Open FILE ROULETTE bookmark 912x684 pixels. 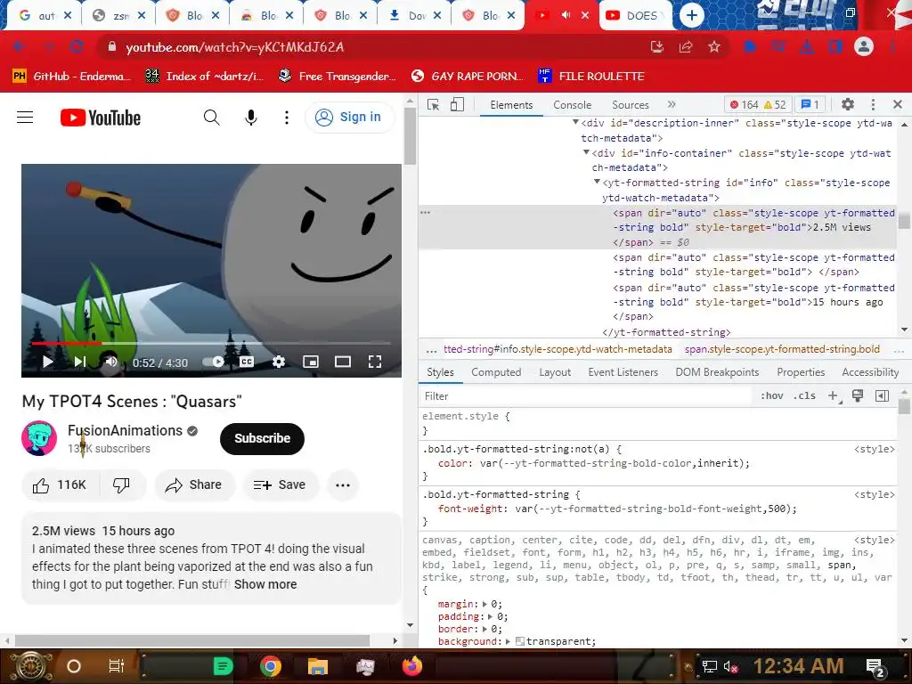click(591, 77)
